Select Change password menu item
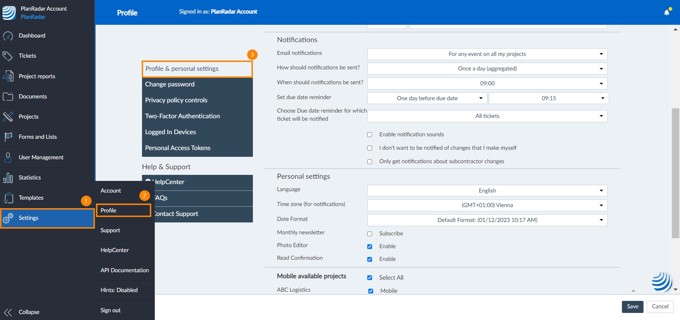This screenshot has height=320, width=680. (170, 84)
